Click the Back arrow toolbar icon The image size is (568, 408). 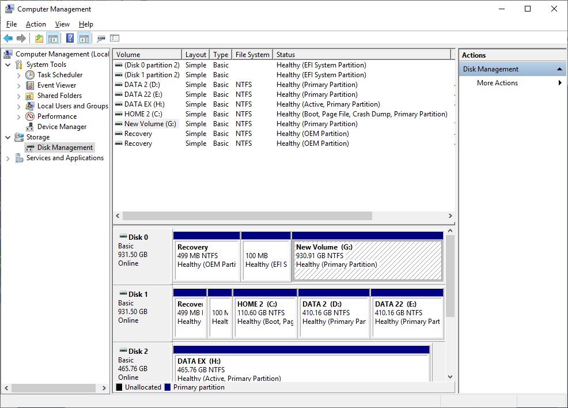[8, 39]
